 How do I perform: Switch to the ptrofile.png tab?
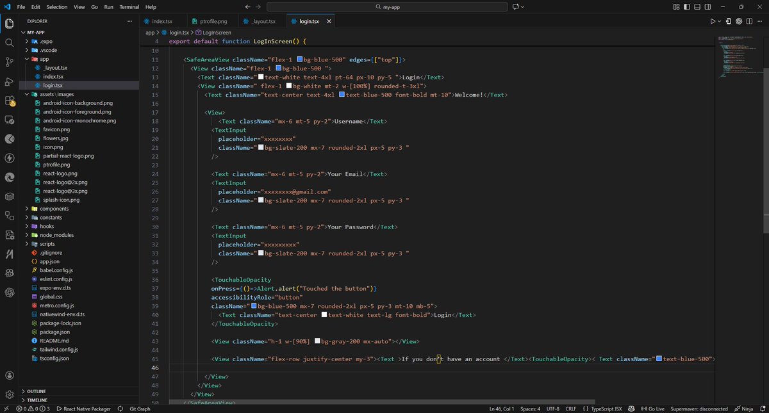[x=211, y=20]
